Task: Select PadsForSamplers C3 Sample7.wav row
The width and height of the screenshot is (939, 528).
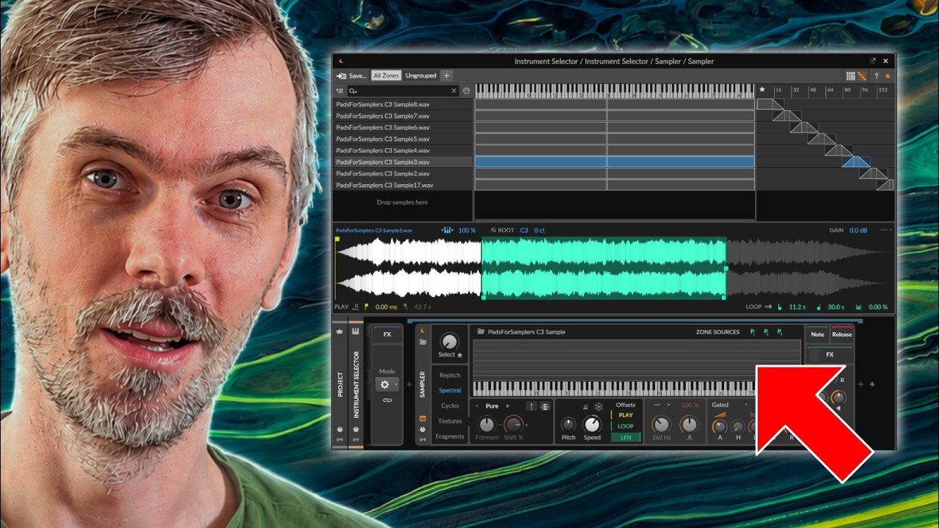Action: coord(403,116)
